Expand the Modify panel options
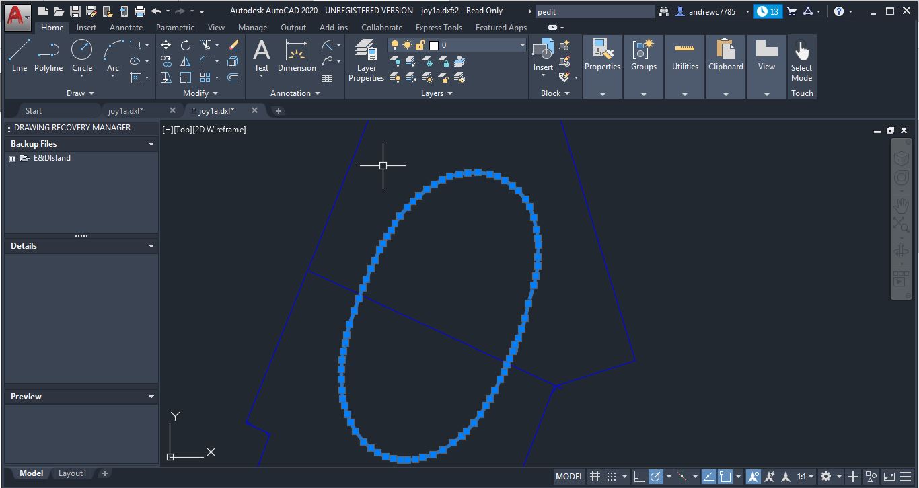The image size is (919, 488). point(215,93)
